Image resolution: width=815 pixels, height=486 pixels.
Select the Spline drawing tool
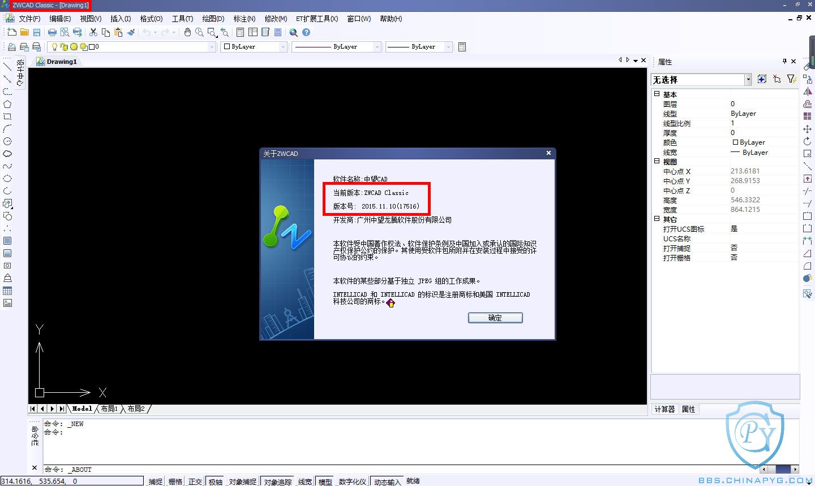(7, 166)
